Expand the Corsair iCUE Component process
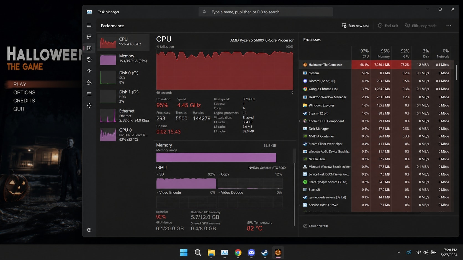The height and width of the screenshot is (260, 463). pos(300,121)
